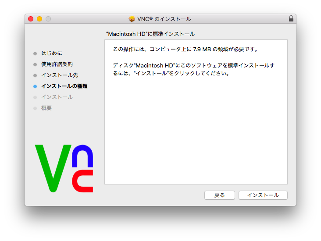Image resolution: width=321 pixels, height=241 pixels.
Task: Select the はじめに step in sidebar
Action: point(52,53)
